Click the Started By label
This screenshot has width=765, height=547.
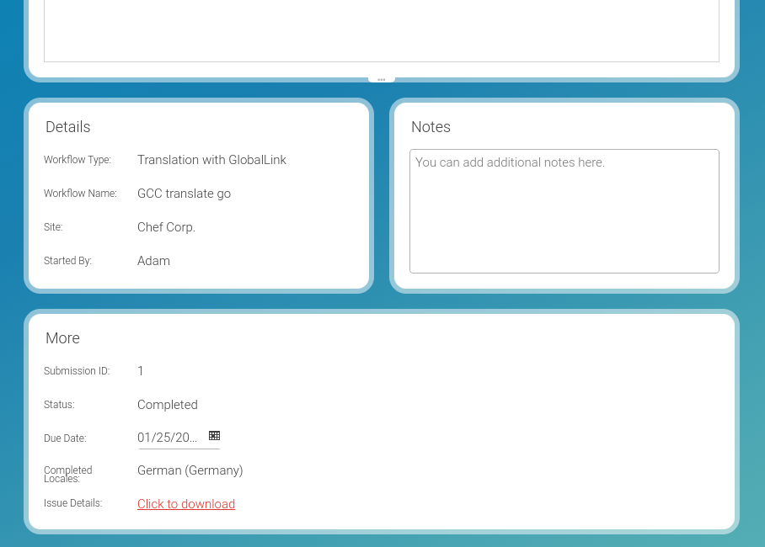tap(67, 261)
